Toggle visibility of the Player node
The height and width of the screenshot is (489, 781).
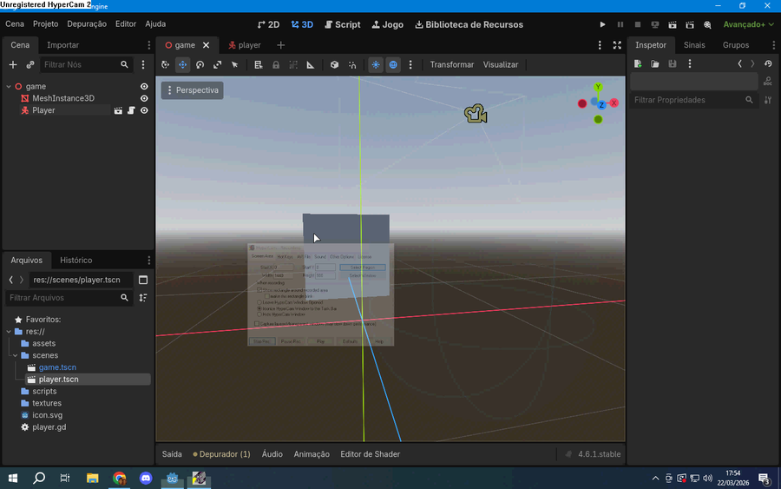click(144, 110)
